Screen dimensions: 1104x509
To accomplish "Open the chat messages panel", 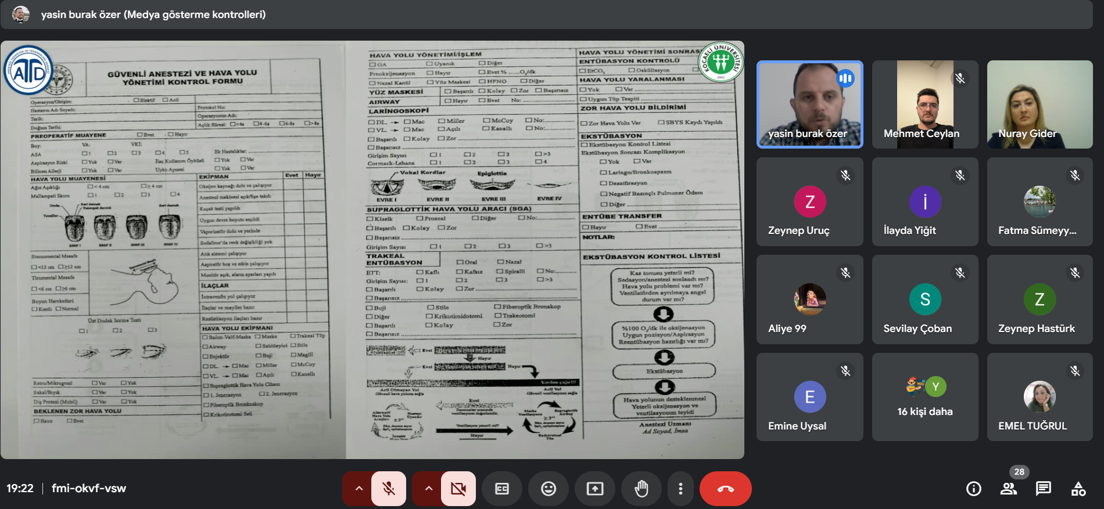I will 1044,489.
